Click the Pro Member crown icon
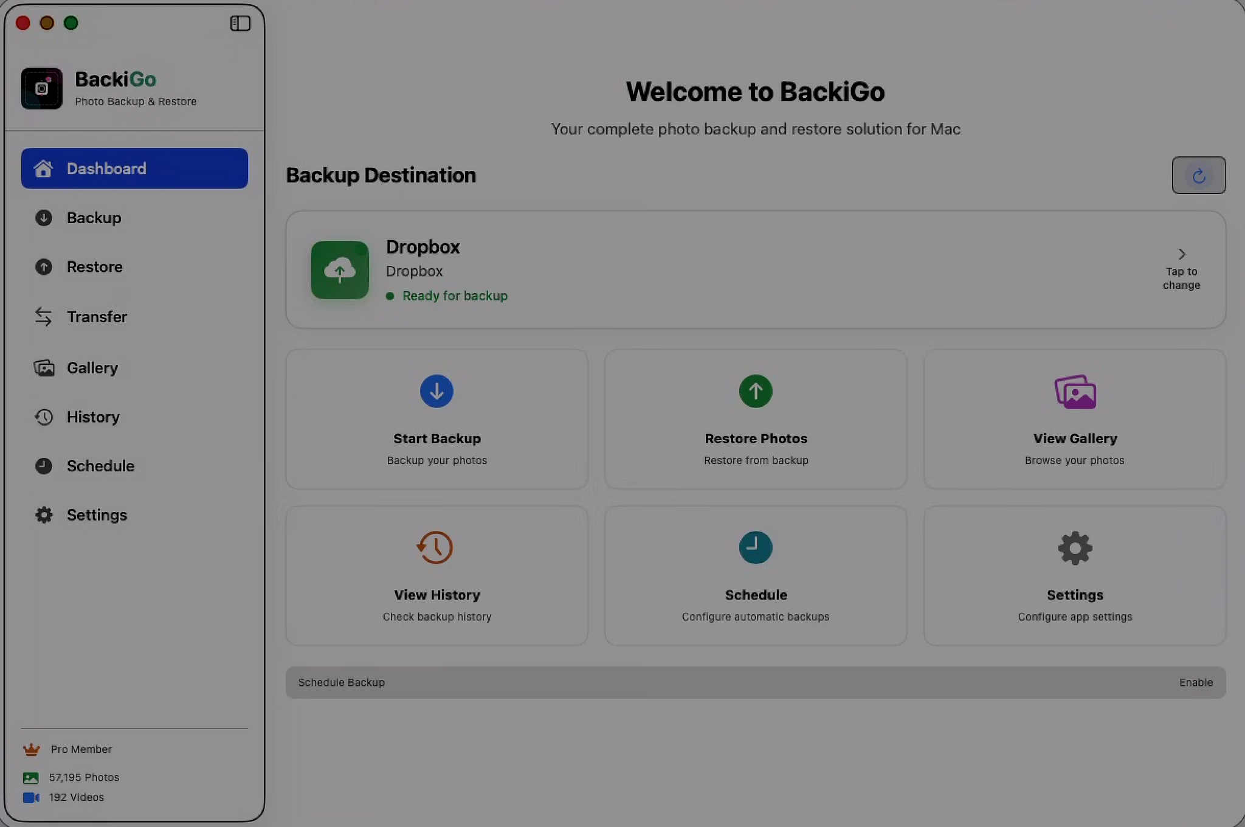The image size is (1245, 827). (30, 749)
